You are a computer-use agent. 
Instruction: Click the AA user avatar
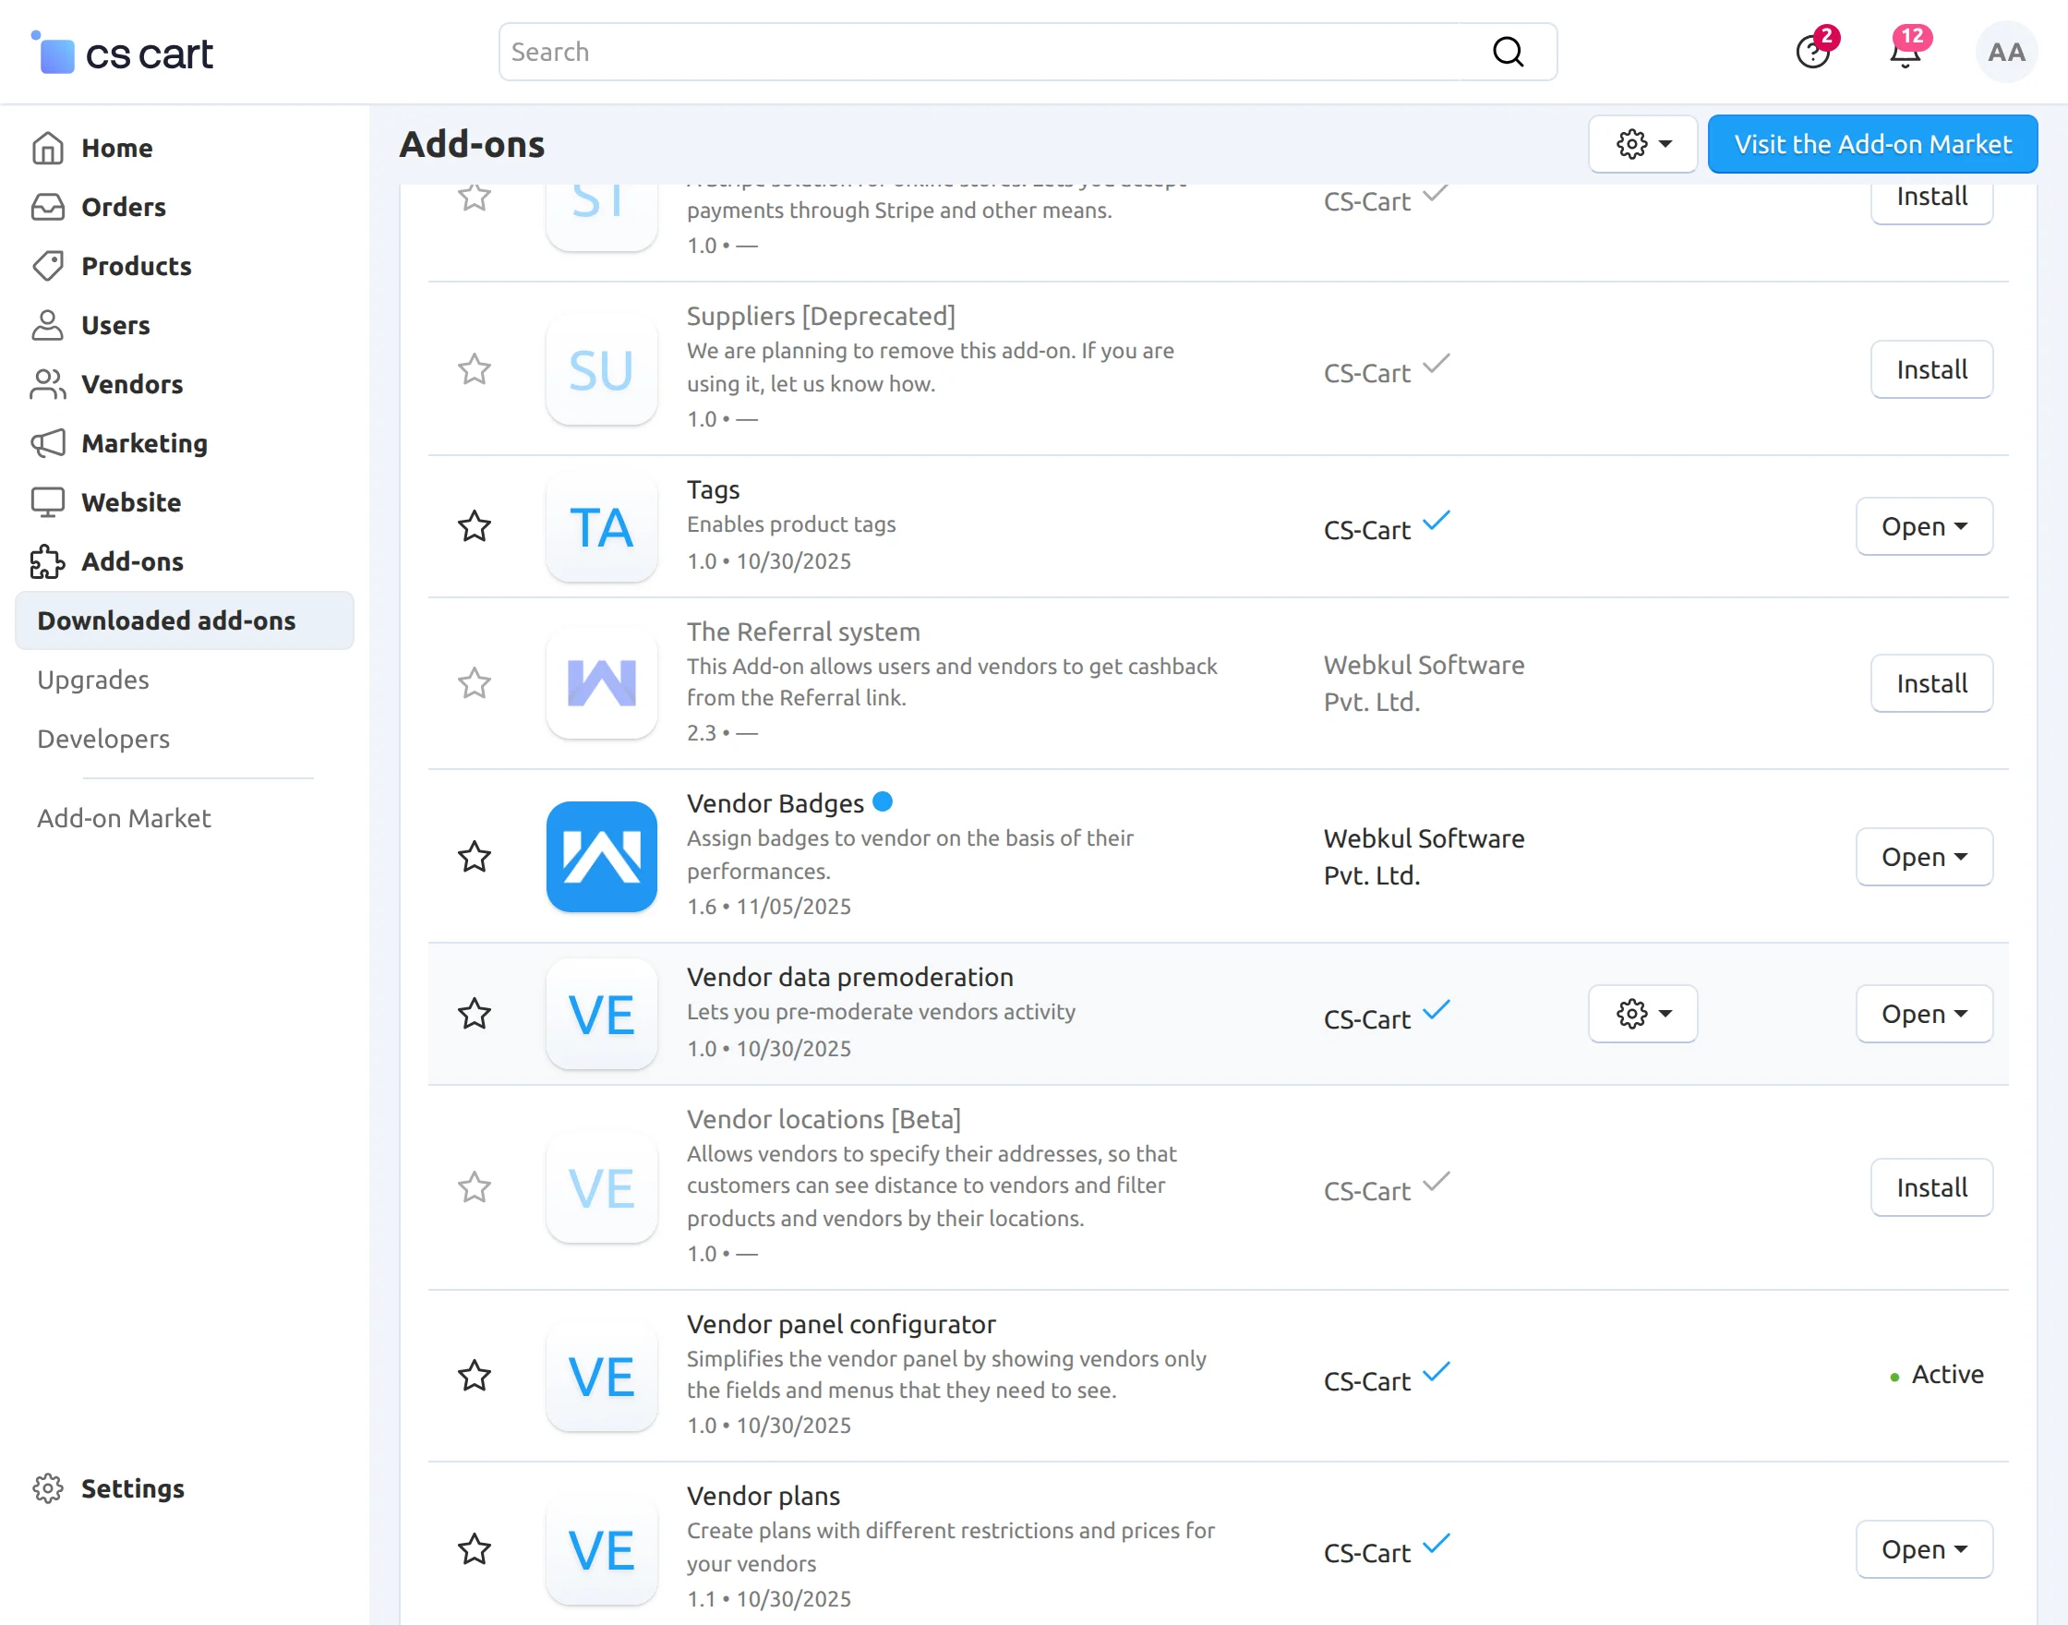click(x=2005, y=52)
